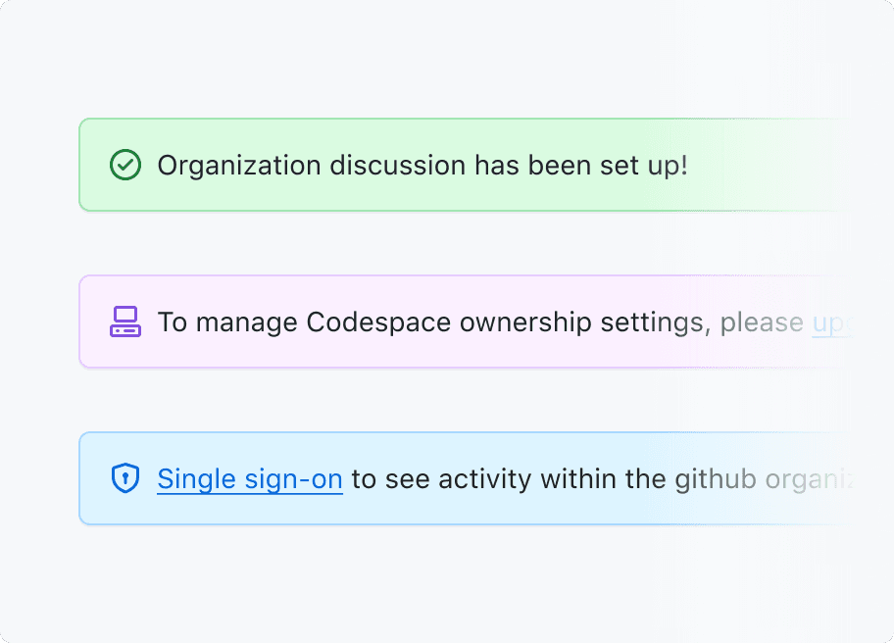Click the blue shield lock icon
The image size is (894, 643).
click(124, 478)
